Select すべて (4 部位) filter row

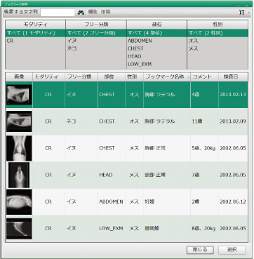[x=156, y=33]
